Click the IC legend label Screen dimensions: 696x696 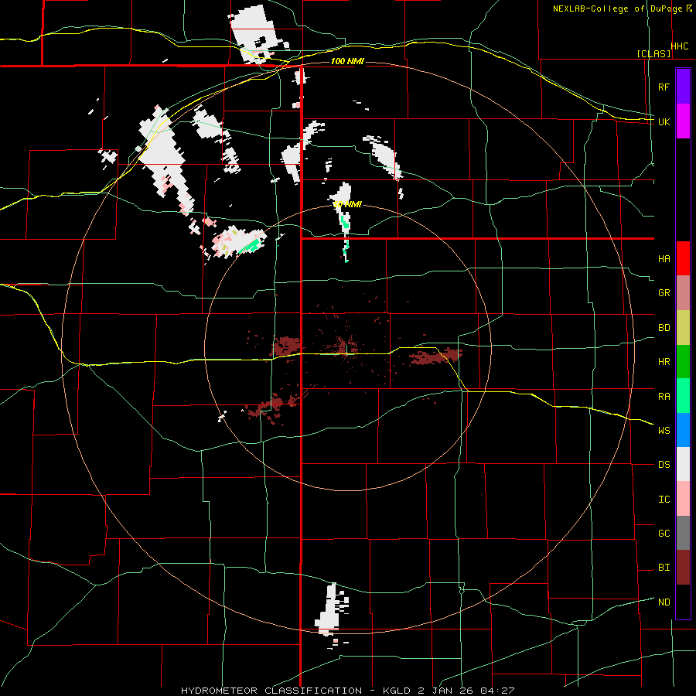[664, 500]
